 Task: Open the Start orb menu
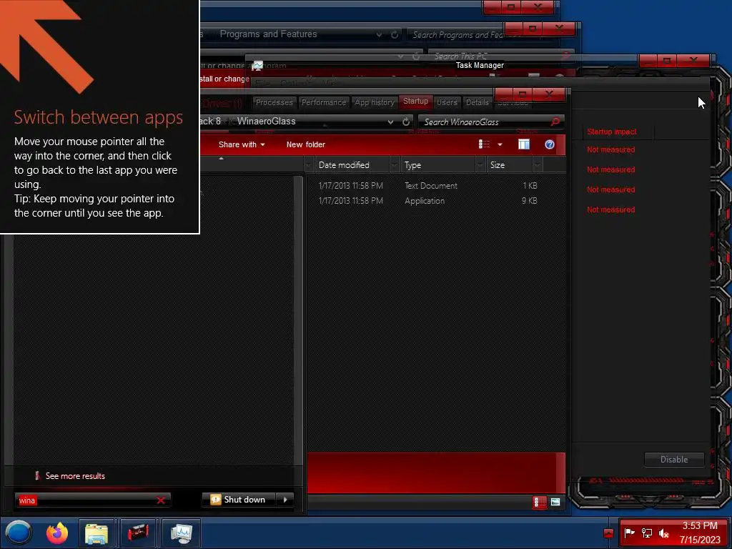click(19, 532)
